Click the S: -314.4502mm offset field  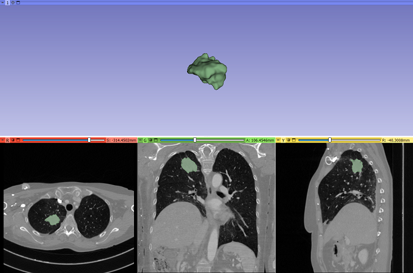click(x=121, y=140)
